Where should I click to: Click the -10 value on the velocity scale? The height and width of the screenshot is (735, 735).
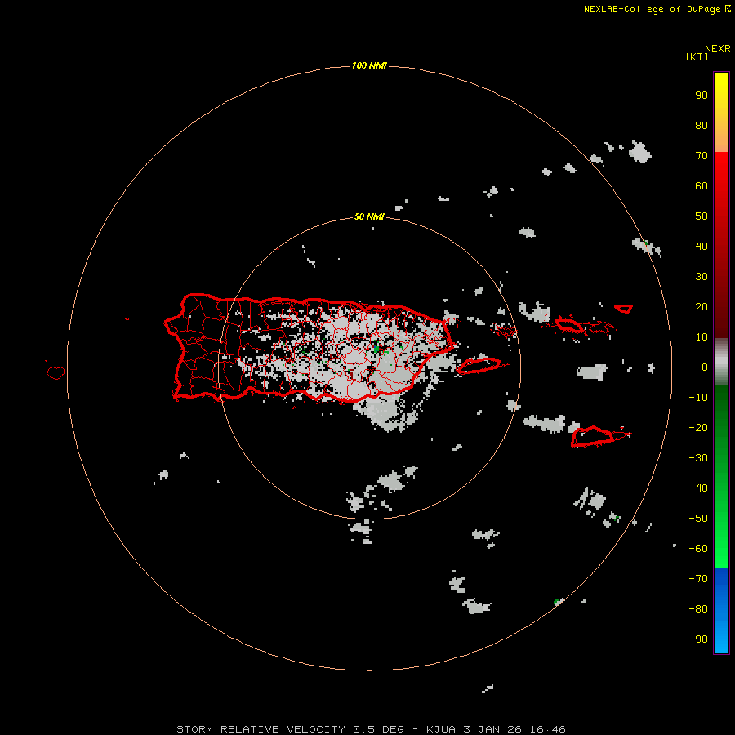pos(698,398)
